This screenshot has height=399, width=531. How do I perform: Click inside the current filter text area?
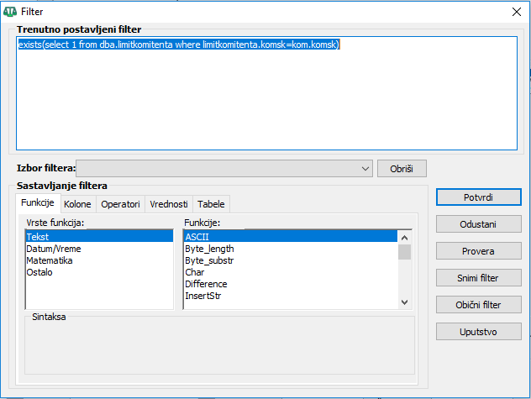(266, 93)
